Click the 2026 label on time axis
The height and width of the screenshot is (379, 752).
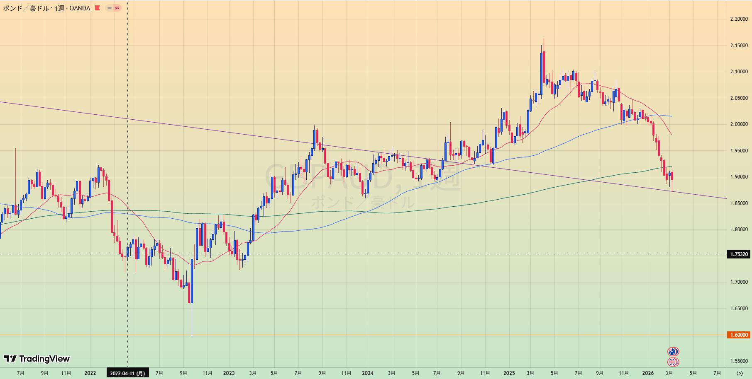[647, 373]
